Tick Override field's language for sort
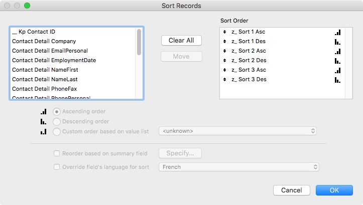Viewport: 363px width, 205px height. 57,167
